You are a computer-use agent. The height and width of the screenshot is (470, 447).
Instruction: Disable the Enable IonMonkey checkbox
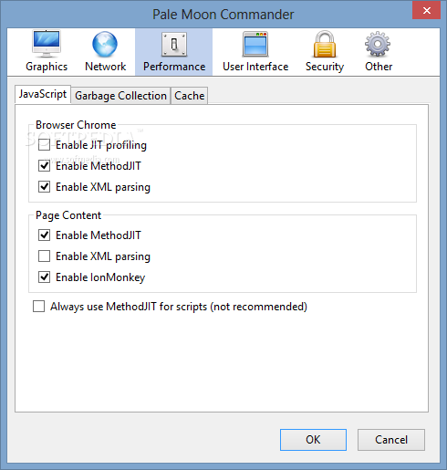tap(44, 277)
